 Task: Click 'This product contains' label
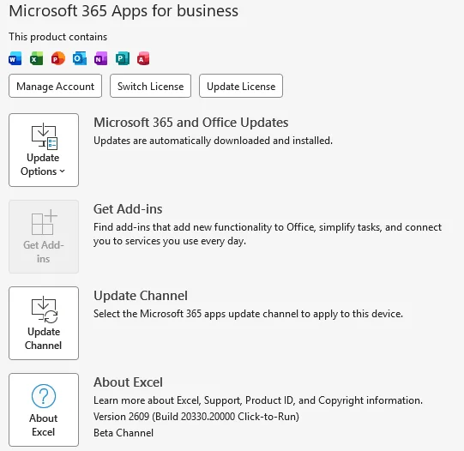point(58,37)
